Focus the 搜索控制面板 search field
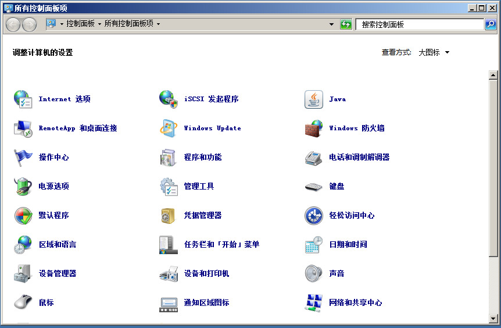Screen dimensions: 501x328 coord(420,24)
